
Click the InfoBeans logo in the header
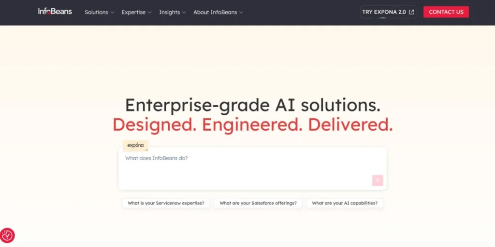pyautogui.click(x=55, y=12)
